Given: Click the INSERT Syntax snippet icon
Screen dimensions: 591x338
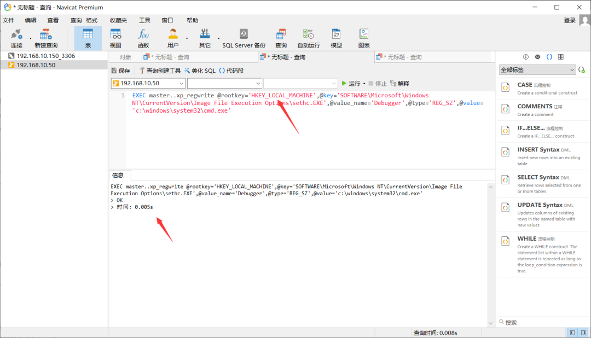Looking at the screenshot, I should [x=506, y=152].
